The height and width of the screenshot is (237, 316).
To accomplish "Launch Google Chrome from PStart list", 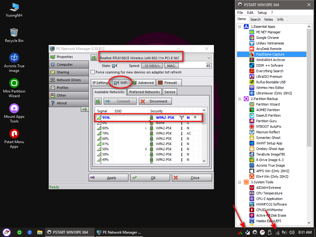I will pyautogui.click(x=267, y=38).
